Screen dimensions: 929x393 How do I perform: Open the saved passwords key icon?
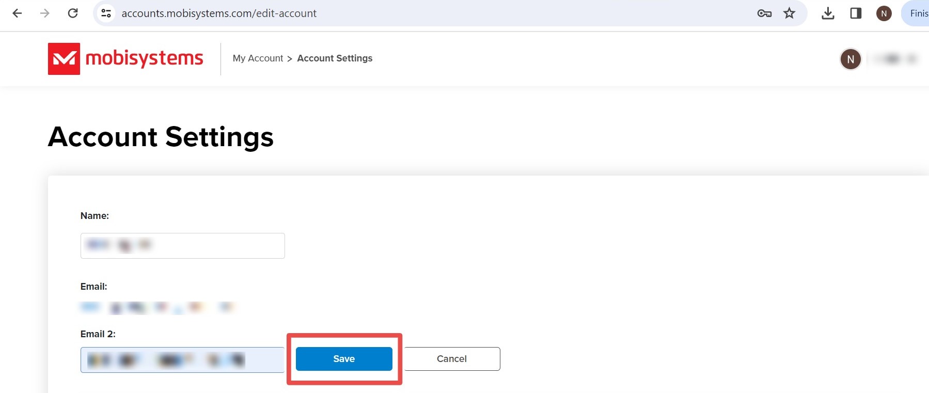tap(764, 13)
